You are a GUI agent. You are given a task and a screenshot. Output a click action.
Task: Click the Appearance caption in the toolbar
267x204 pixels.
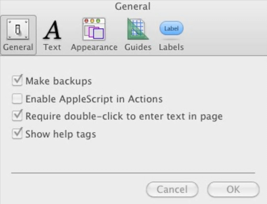[94, 47]
